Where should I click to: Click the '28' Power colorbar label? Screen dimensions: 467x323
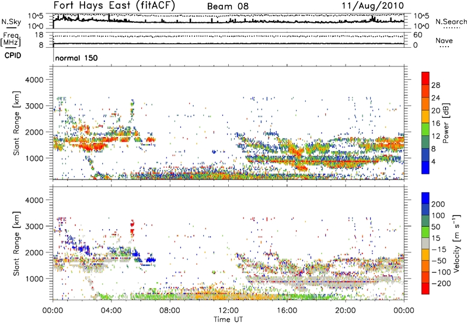pos(435,85)
